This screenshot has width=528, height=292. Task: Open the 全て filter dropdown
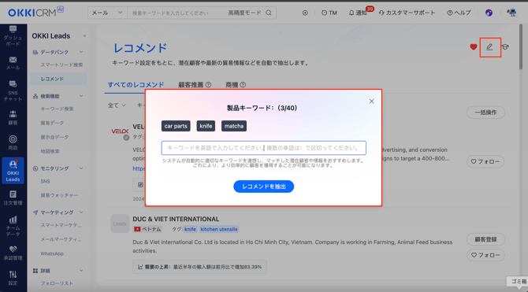(x=117, y=105)
